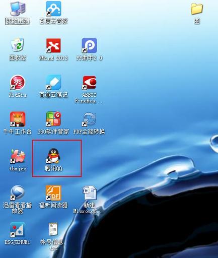Select the PDF全能转换 shortcut icon
The image size is (218, 258).
89,119
